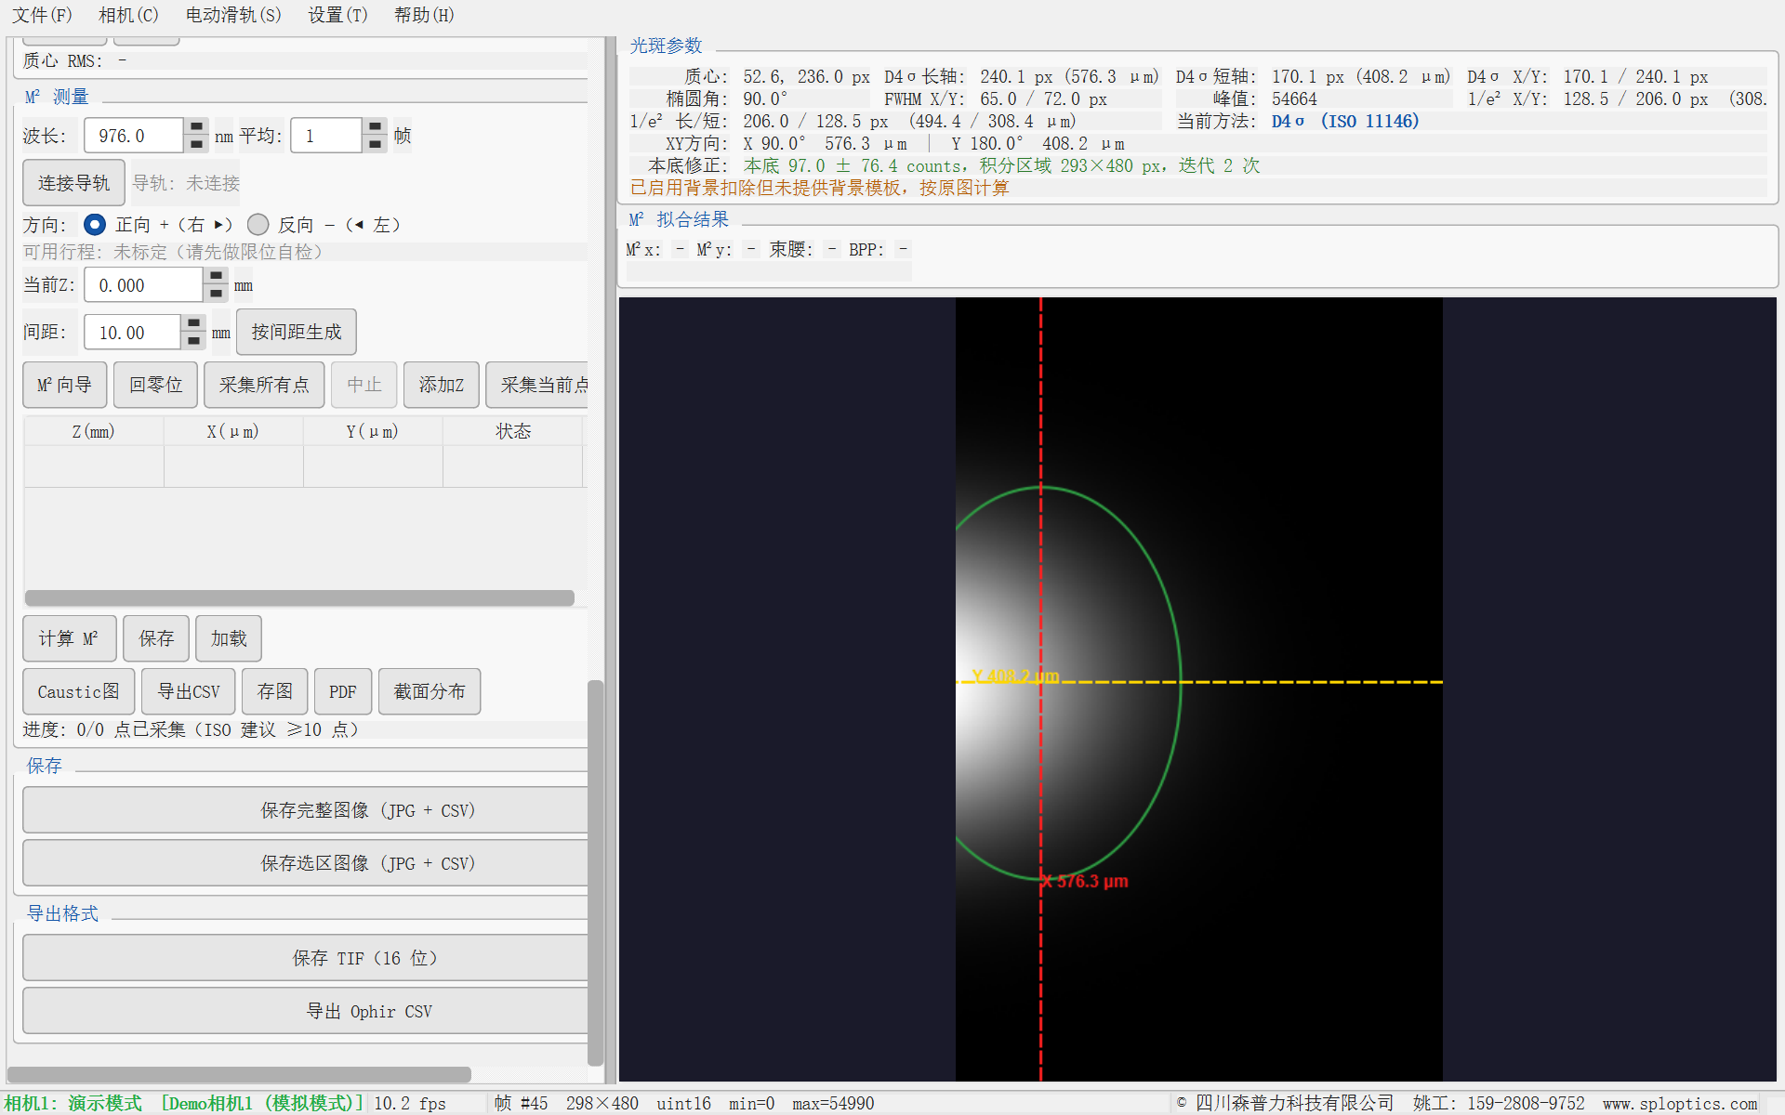Click the measurement table horizontal scrollbar
The width and height of the screenshot is (1785, 1115).
[299, 597]
